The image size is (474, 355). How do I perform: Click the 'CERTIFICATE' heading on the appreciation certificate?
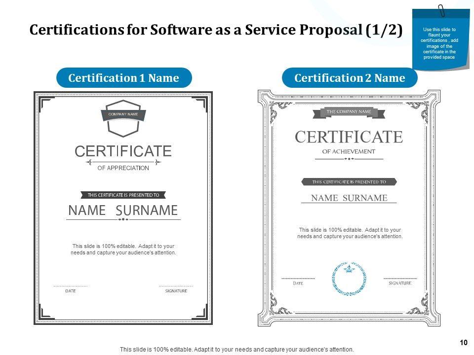[123, 151]
